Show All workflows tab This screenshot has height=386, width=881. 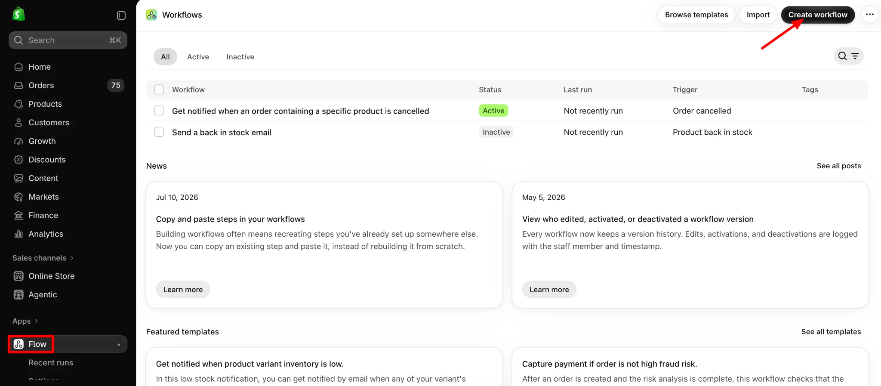(x=165, y=57)
